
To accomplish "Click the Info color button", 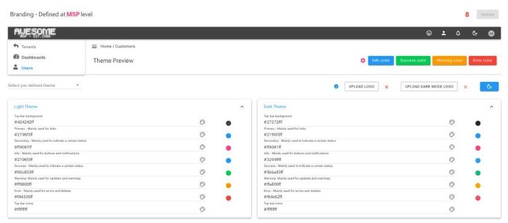I will pos(381,60).
